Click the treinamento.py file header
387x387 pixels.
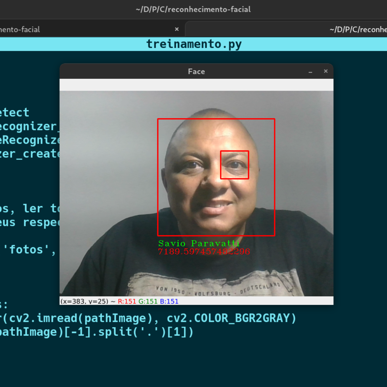click(x=193, y=44)
